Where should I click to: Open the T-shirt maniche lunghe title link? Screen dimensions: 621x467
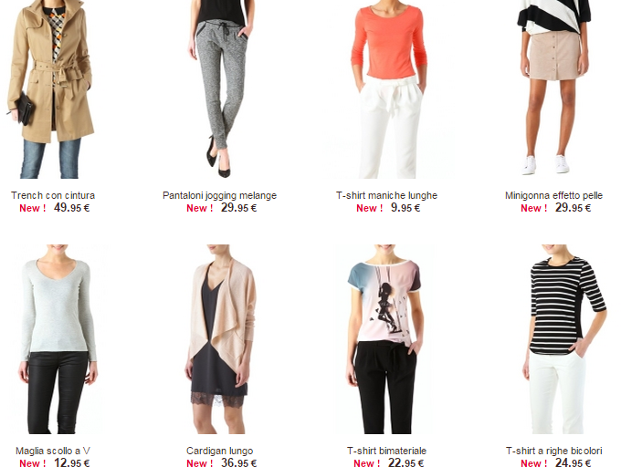(386, 195)
